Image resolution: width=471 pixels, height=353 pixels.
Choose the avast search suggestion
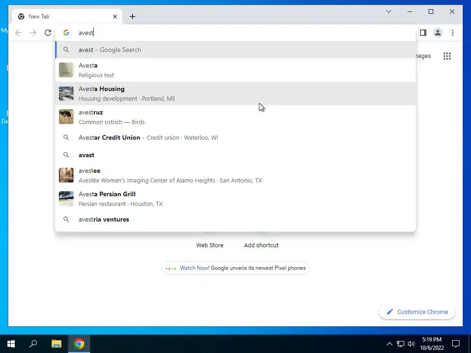[x=236, y=155]
